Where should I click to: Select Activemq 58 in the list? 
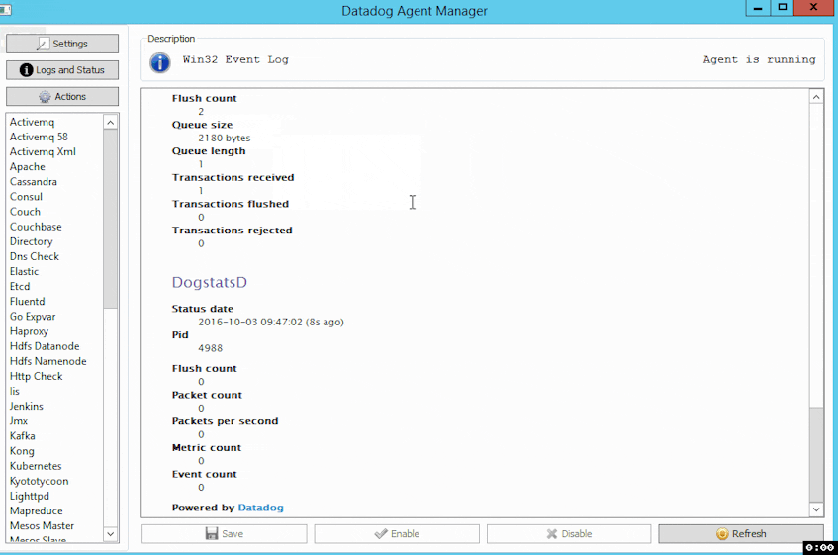[x=39, y=137]
